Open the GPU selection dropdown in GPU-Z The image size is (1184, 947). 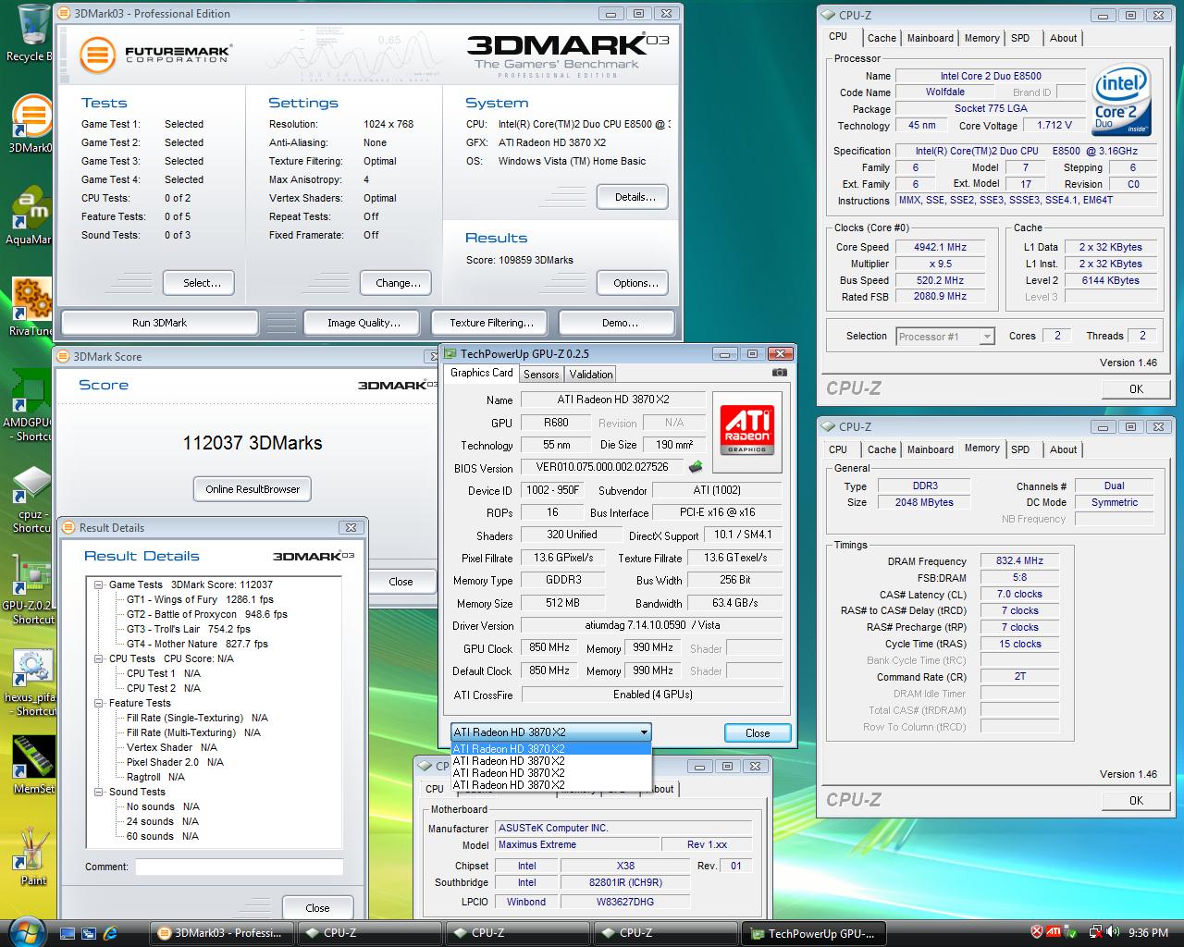click(551, 732)
